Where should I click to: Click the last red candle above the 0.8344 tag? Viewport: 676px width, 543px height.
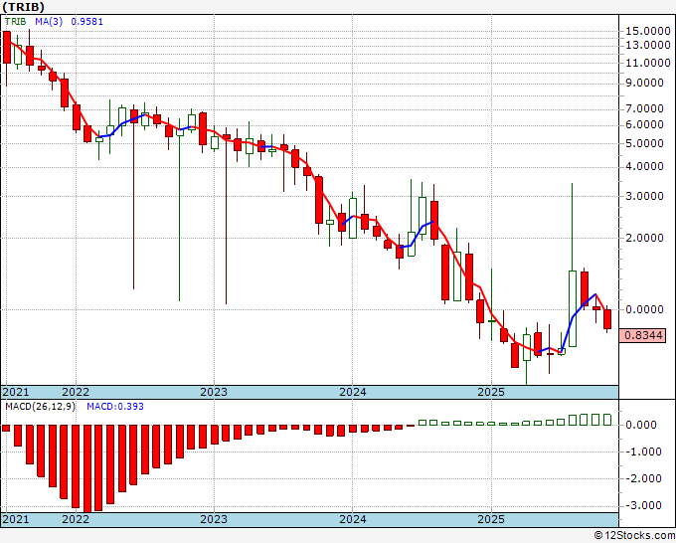[607, 319]
